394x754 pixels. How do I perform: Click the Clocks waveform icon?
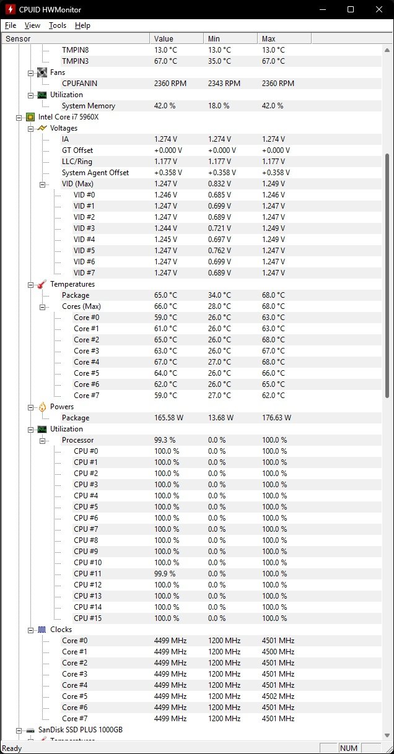pos(42,630)
